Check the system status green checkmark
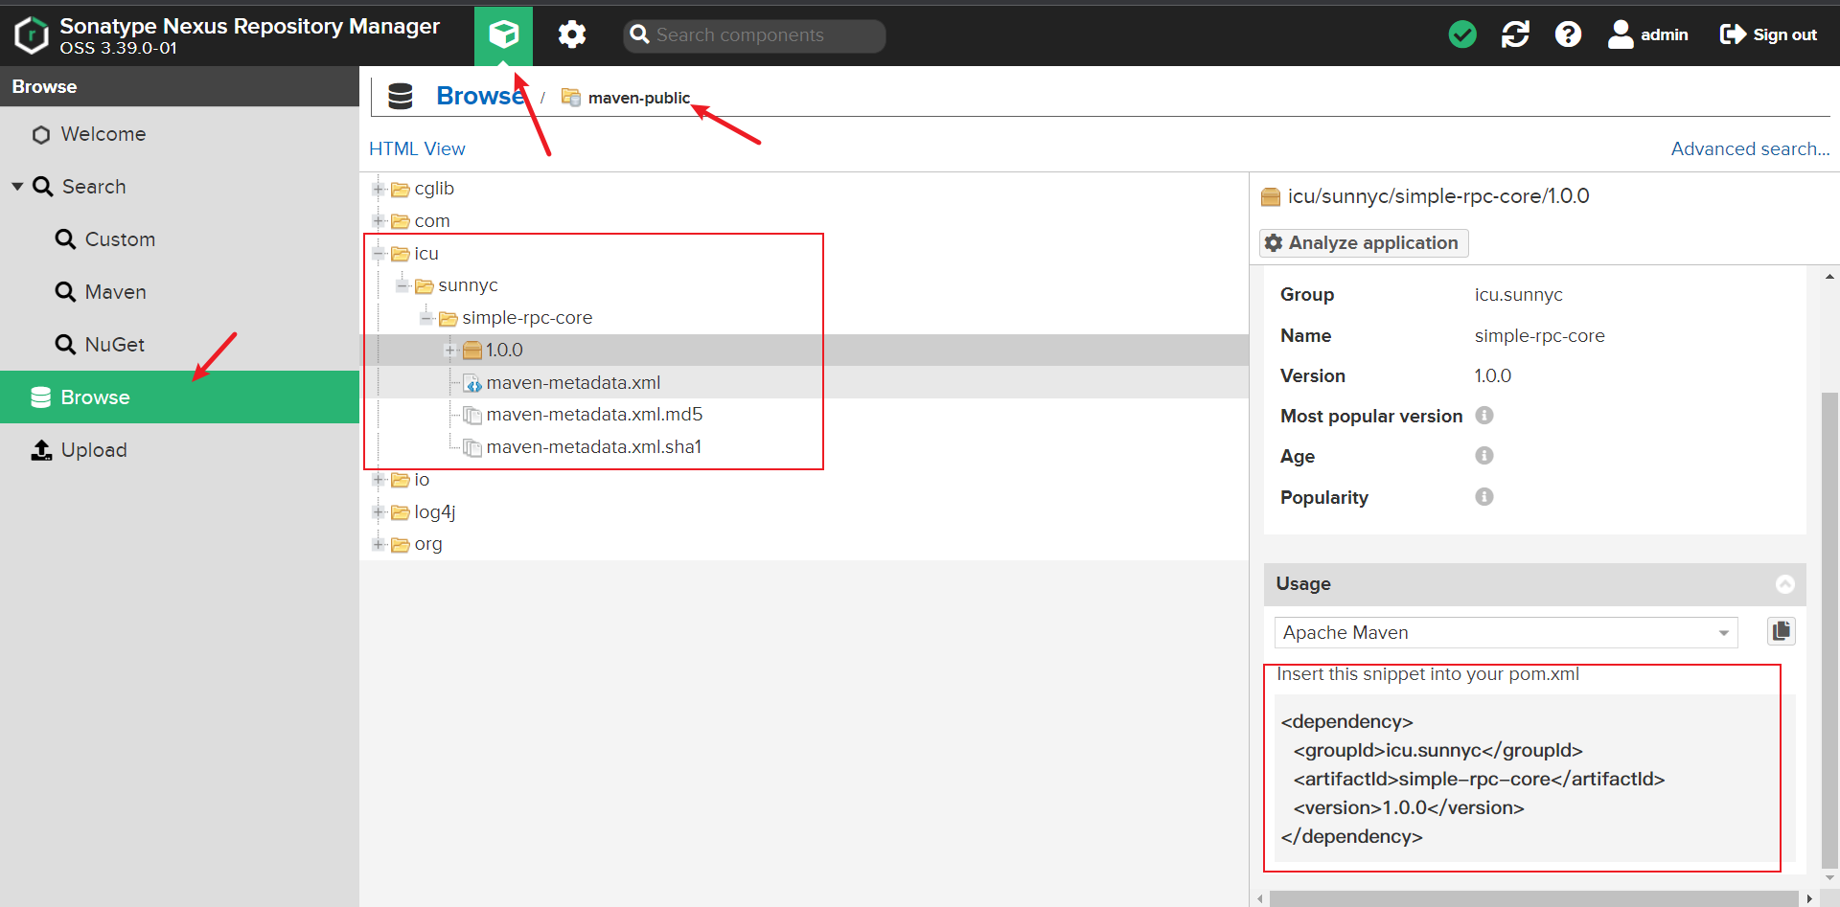 click(1462, 35)
